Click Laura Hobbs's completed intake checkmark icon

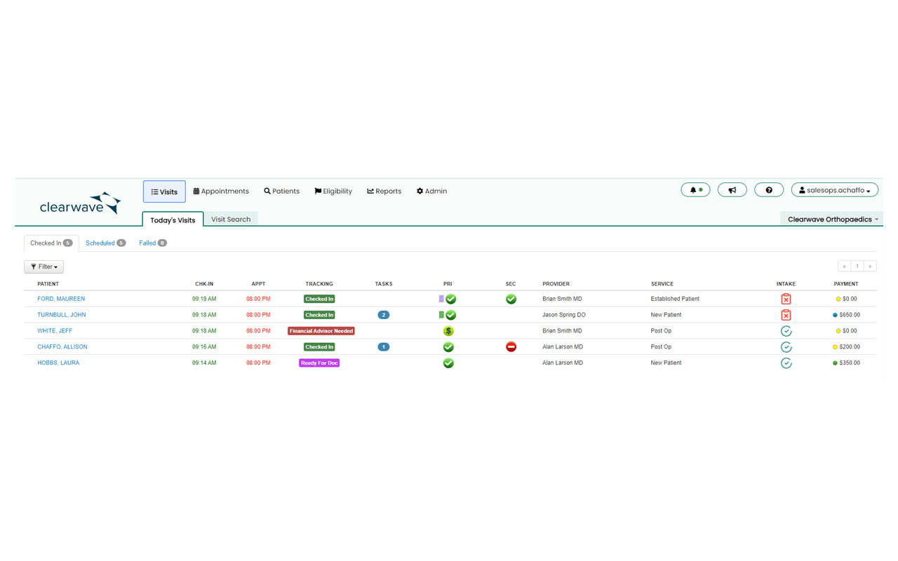click(x=786, y=363)
